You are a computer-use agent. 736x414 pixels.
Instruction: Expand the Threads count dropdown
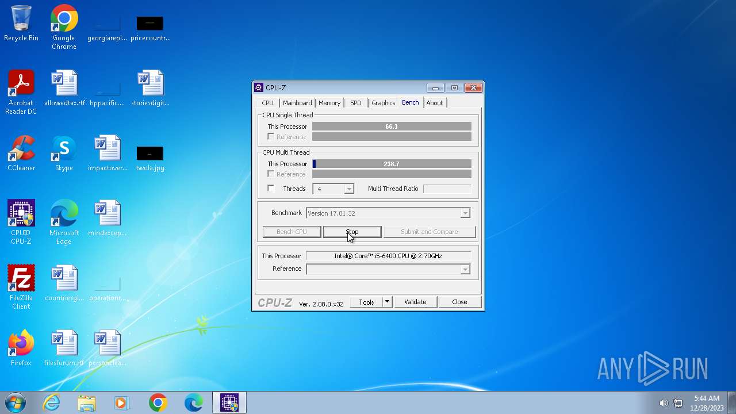click(348, 189)
